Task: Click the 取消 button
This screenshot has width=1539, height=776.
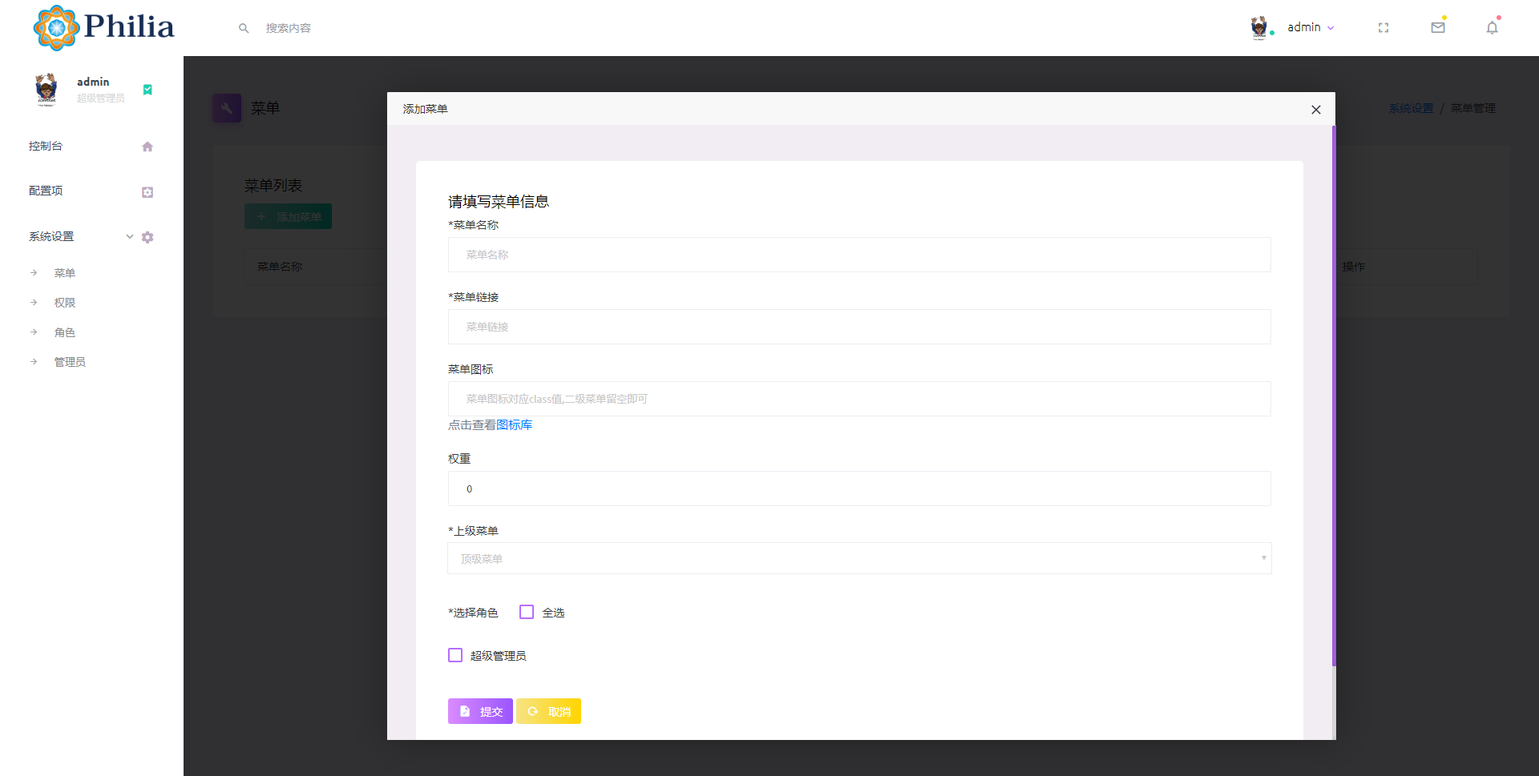Action: tap(548, 711)
